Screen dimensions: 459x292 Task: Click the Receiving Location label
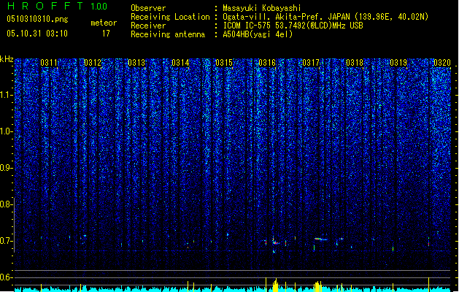coord(170,17)
